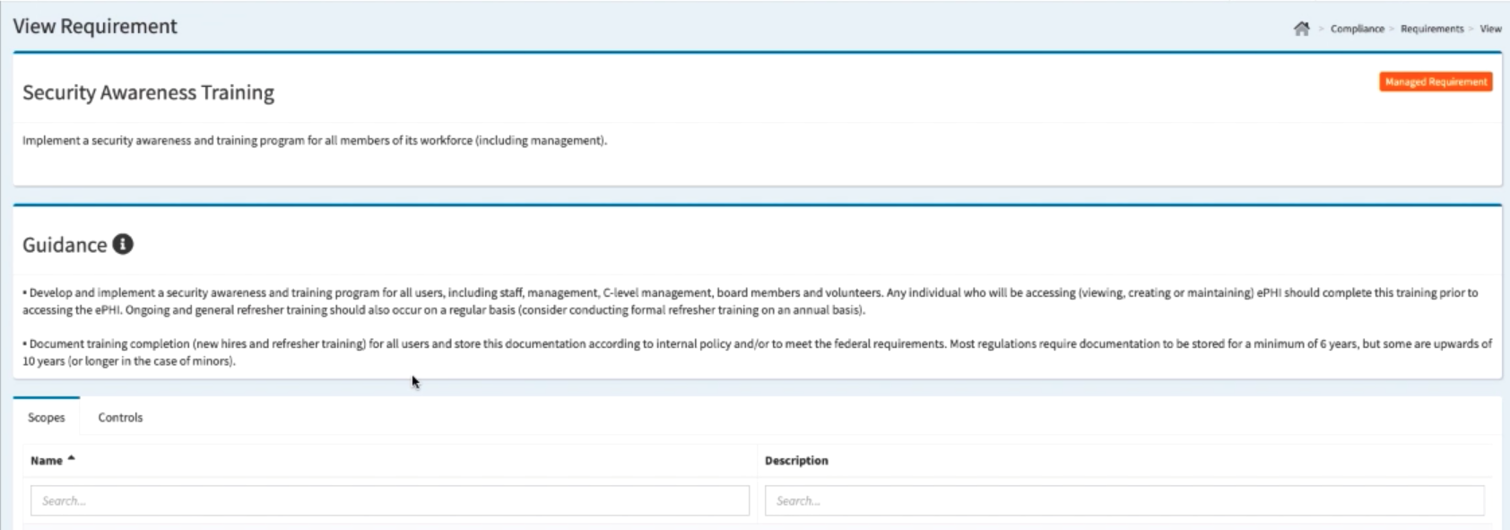Screen dimensions: 1510x530
Task: Click the info icon beside Guidance
Action: coord(123,244)
